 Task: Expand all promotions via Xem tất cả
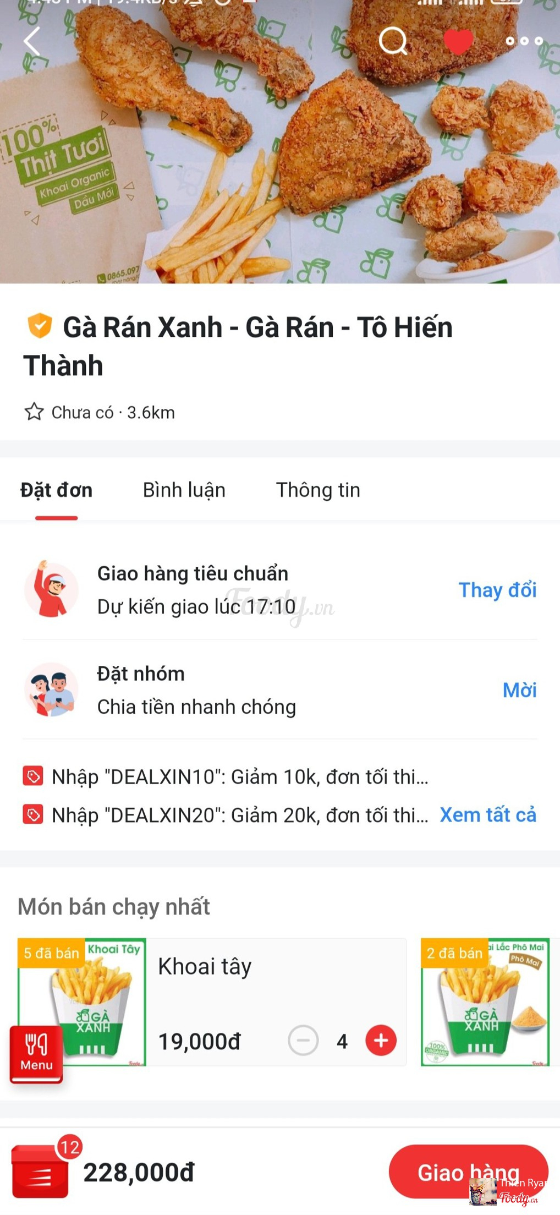pos(488,814)
